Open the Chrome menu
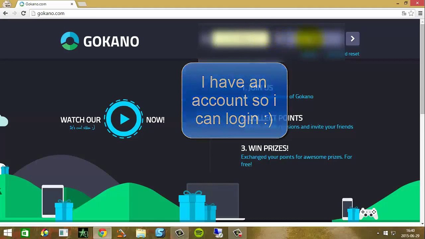425x239 pixels. pyautogui.click(x=420, y=13)
